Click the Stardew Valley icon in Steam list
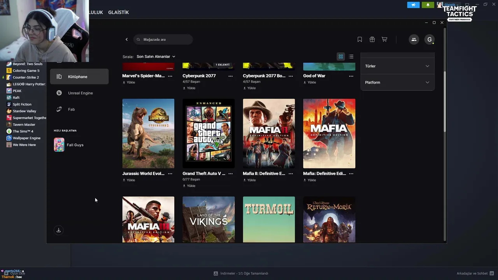The width and height of the screenshot is (498, 280). [x=9, y=111]
